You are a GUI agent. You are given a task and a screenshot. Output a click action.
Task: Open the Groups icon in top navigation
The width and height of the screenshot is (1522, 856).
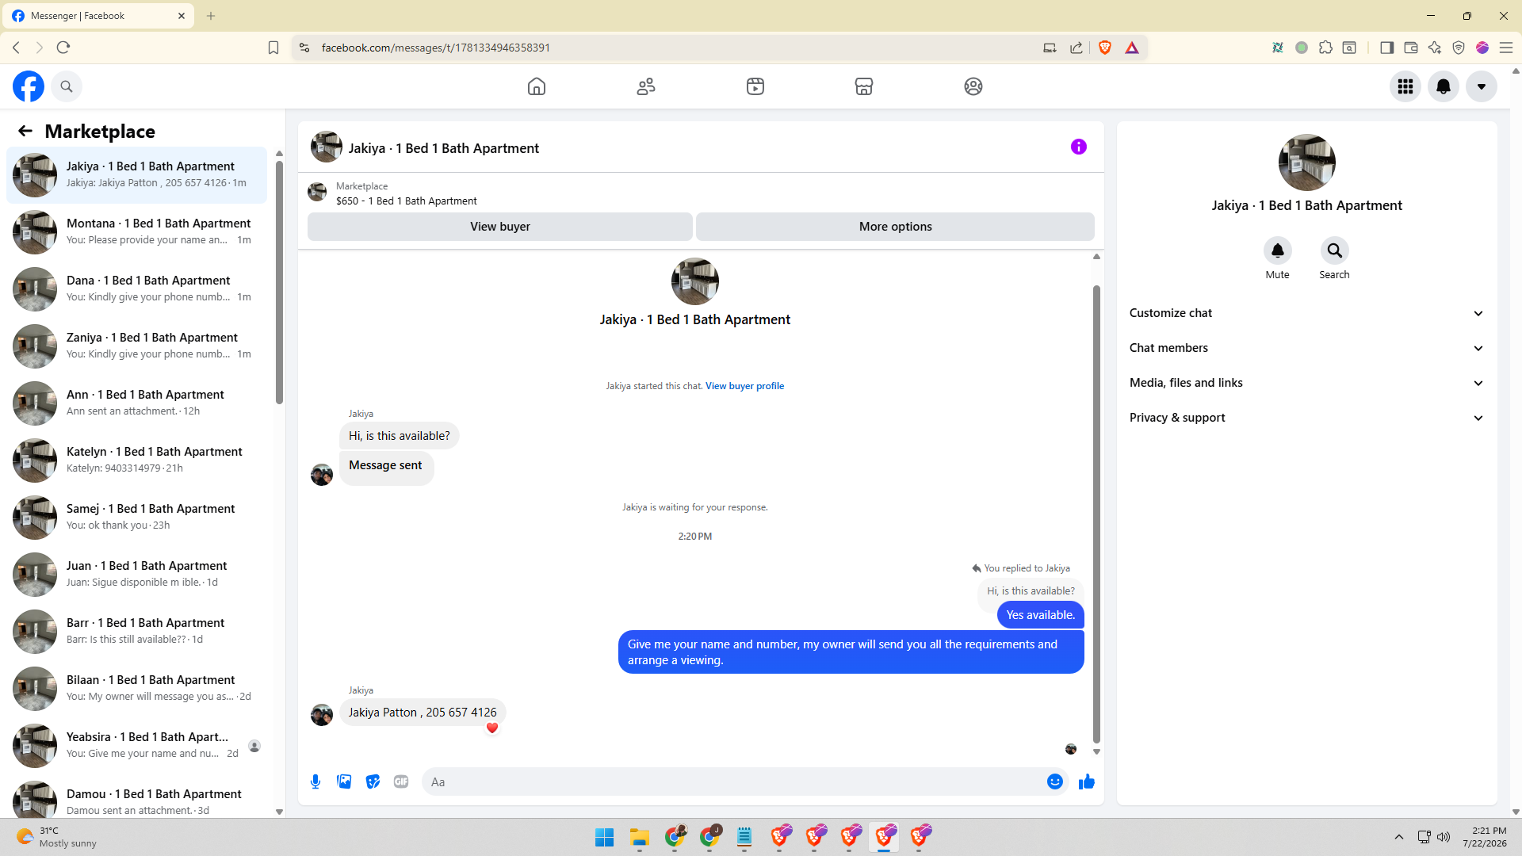pos(973,86)
